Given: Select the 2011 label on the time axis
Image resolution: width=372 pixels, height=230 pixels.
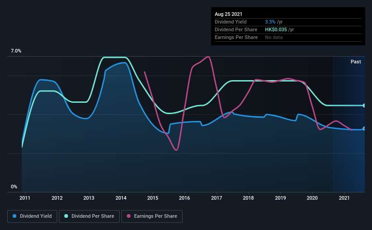Looking at the screenshot, I should pyautogui.click(x=24, y=198).
